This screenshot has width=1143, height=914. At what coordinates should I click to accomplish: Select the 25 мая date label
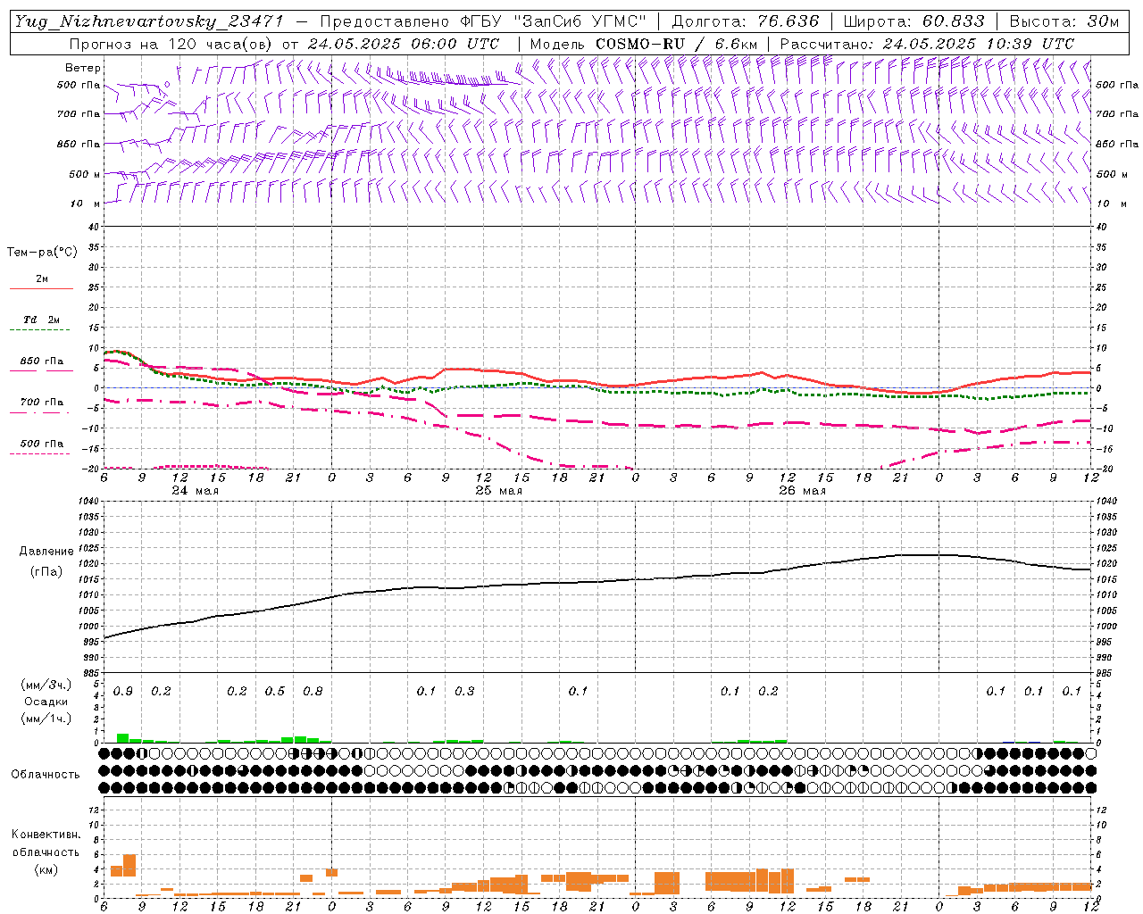point(499,491)
